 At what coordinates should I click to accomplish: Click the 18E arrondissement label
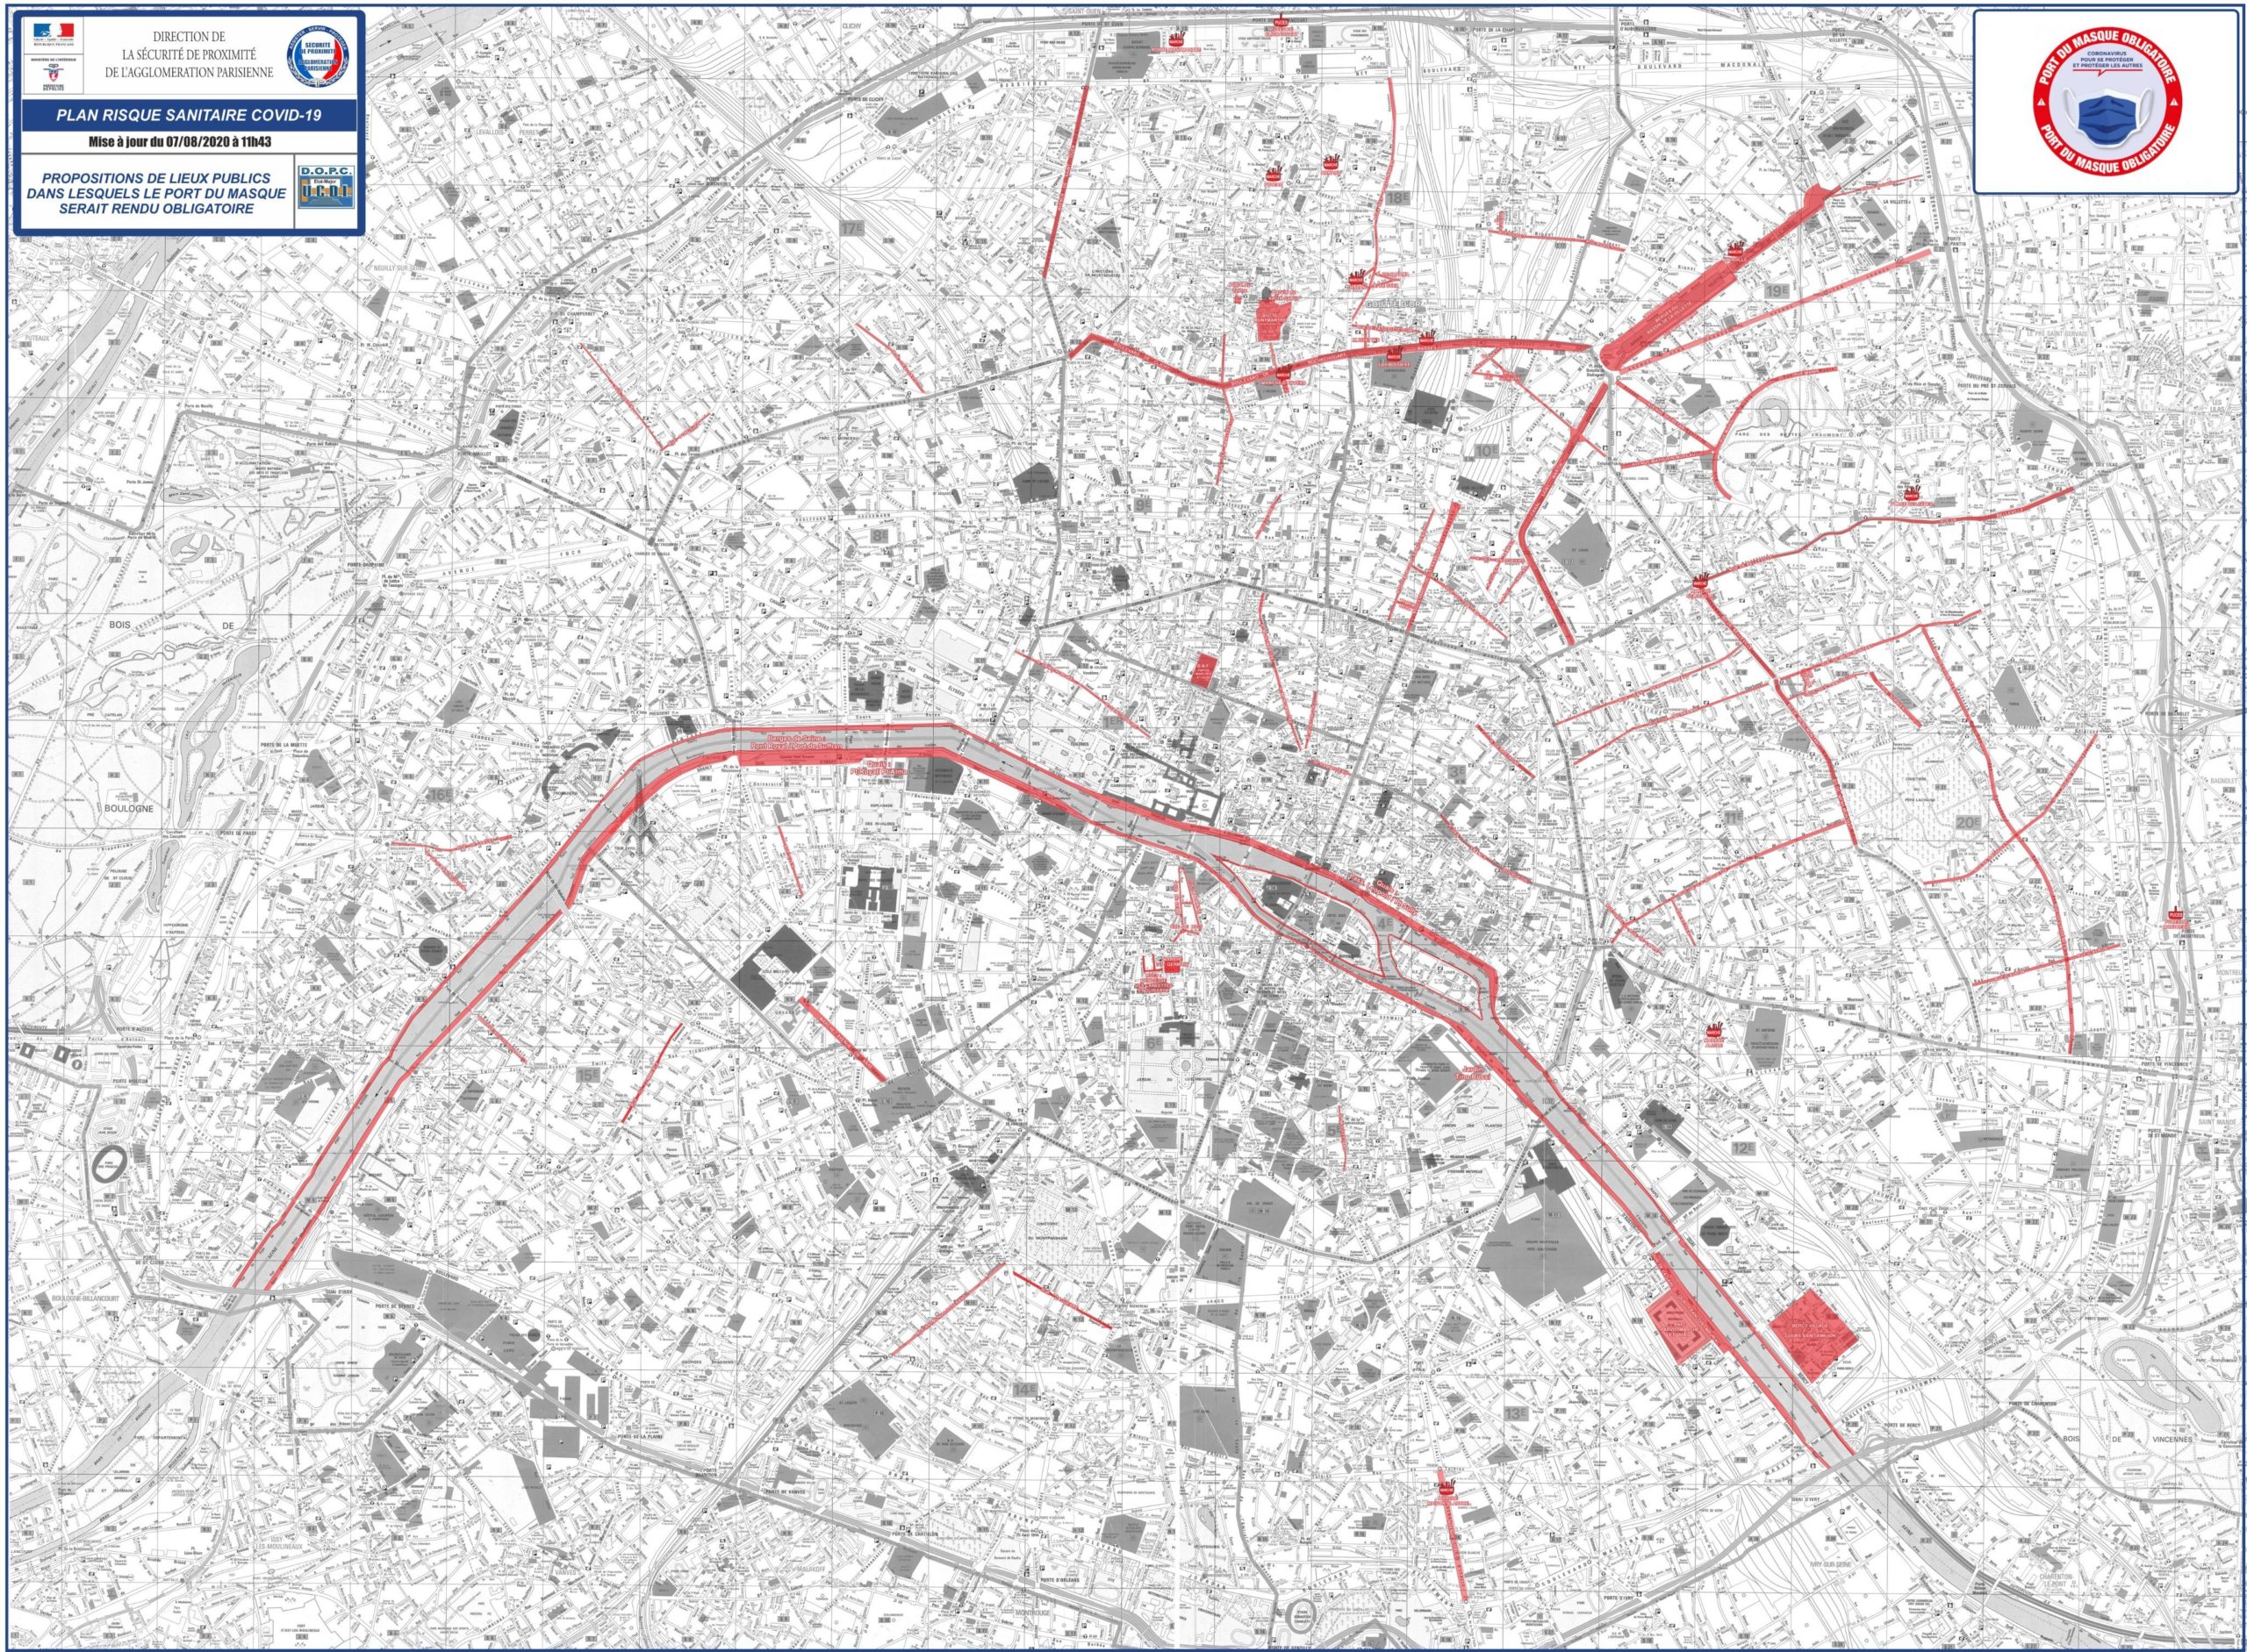point(1396,198)
